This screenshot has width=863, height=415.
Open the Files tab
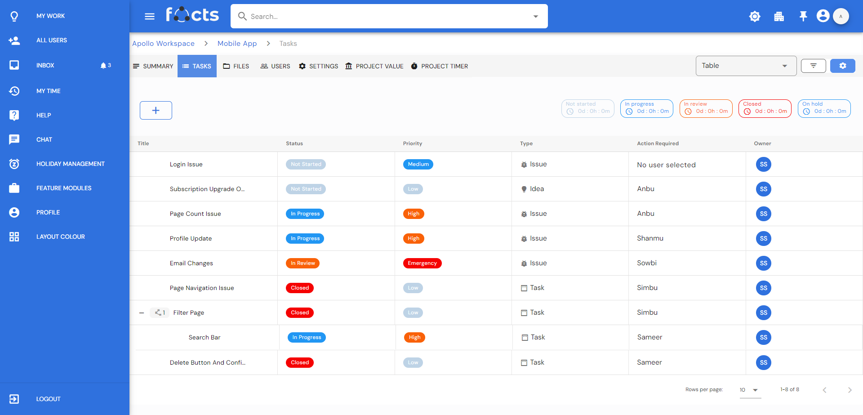point(236,66)
